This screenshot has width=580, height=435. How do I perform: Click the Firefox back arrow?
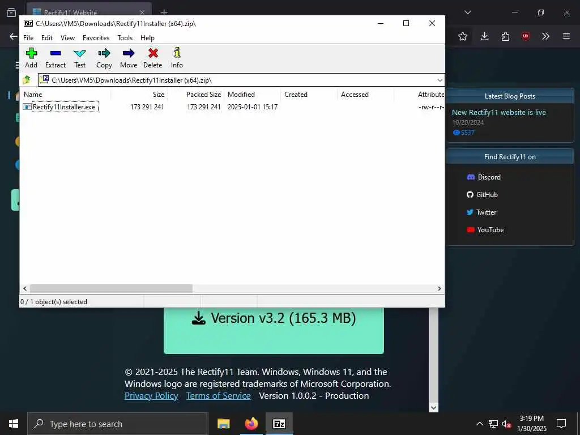14,36
